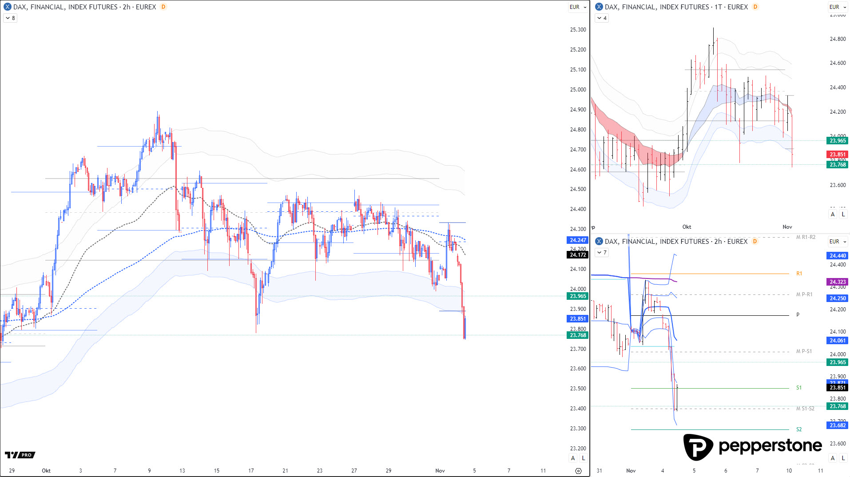Click the 23.768 price label on the 1T chart
This screenshot has width=850, height=477.
[x=838, y=165]
